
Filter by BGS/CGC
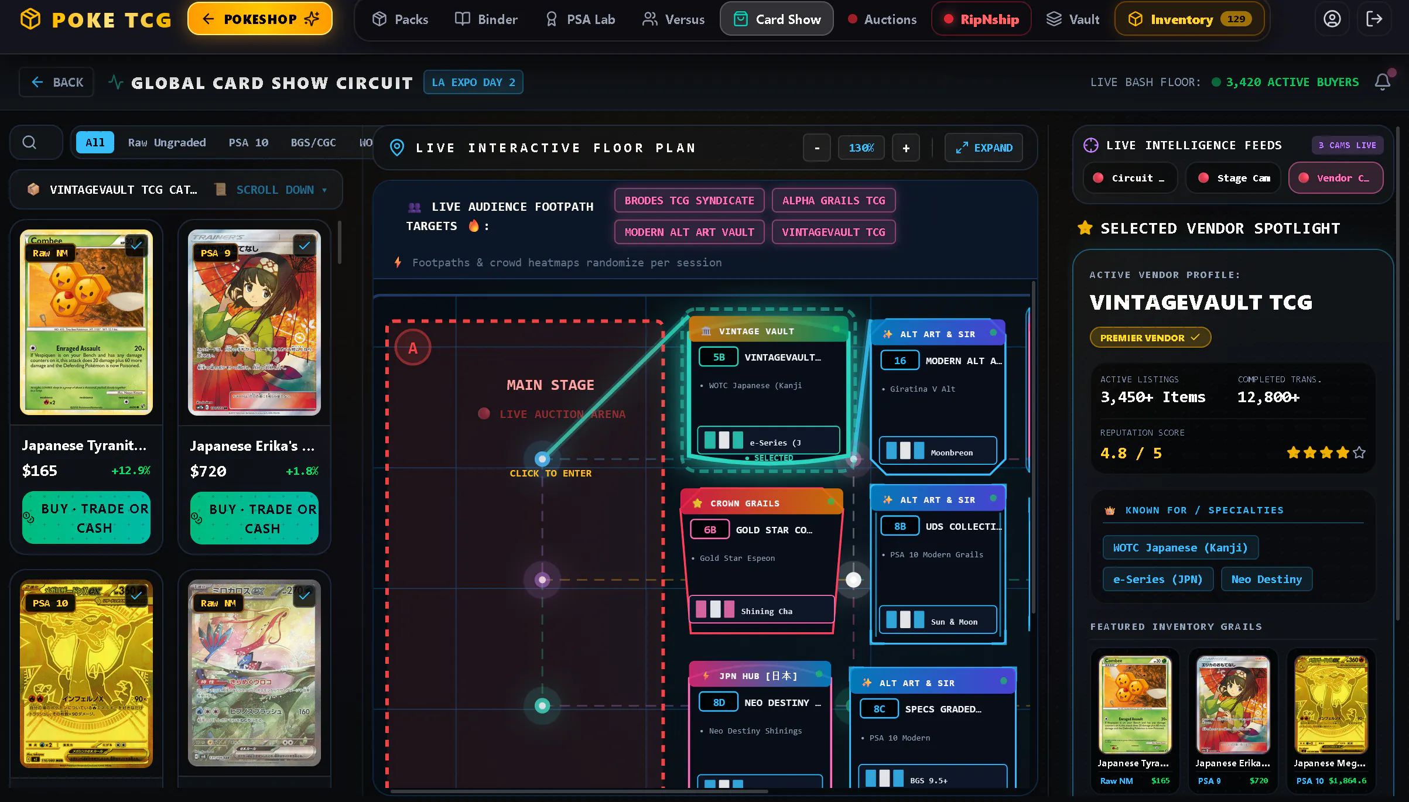pyautogui.click(x=313, y=142)
